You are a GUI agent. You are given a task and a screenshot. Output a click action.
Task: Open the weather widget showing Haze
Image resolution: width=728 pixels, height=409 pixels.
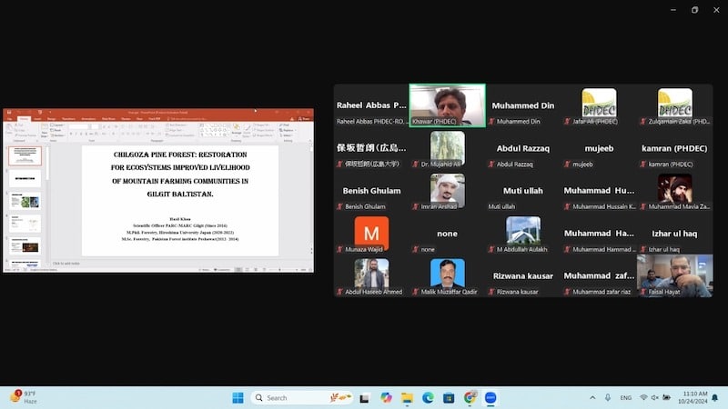pos(25,397)
